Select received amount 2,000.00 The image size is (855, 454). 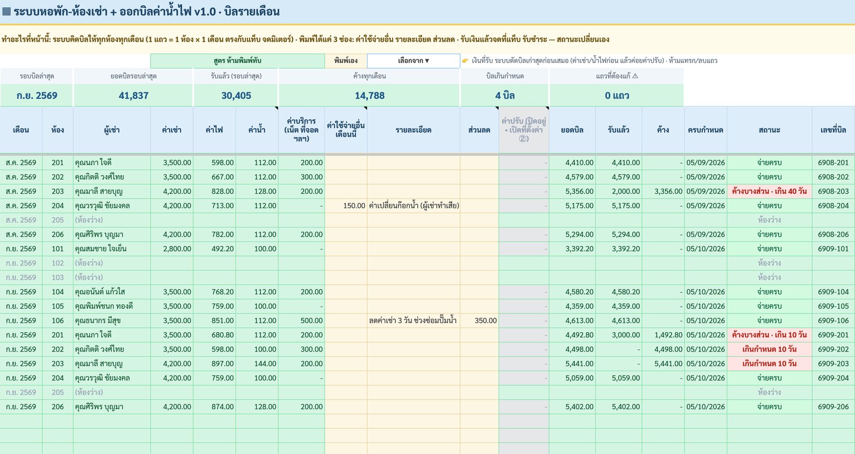click(x=619, y=191)
